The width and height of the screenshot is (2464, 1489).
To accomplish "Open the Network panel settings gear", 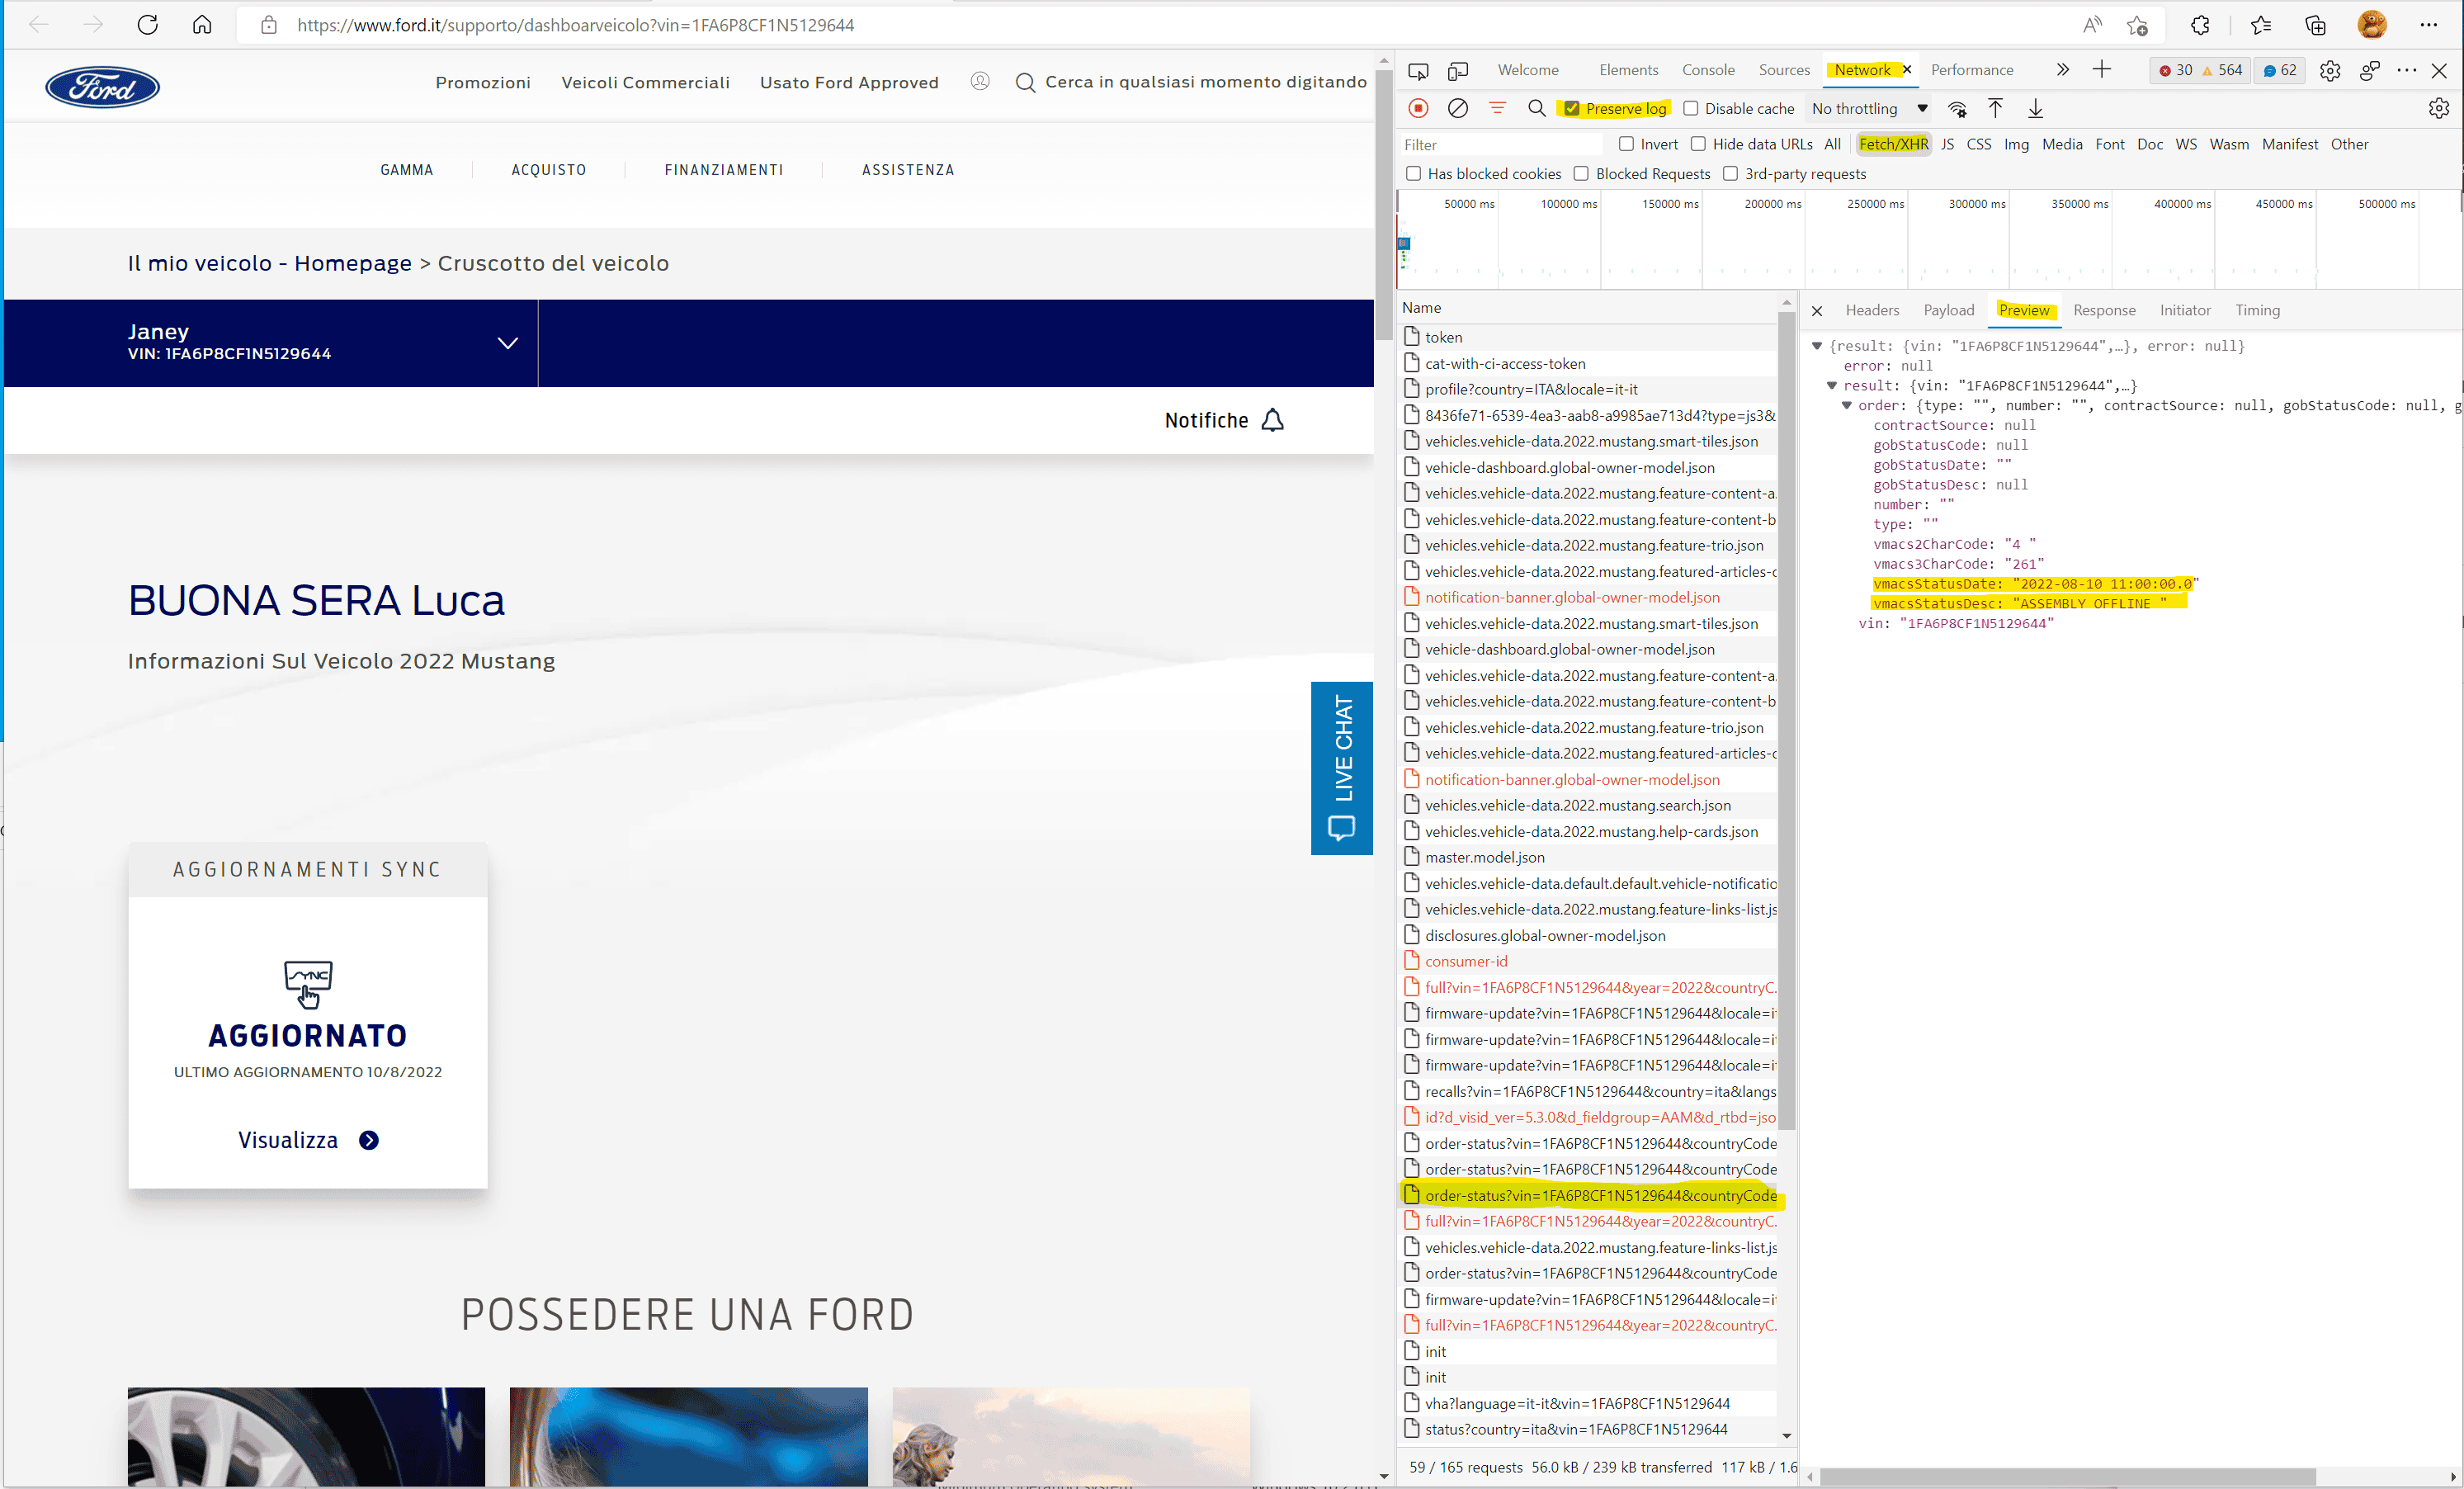I will point(2439,108).
